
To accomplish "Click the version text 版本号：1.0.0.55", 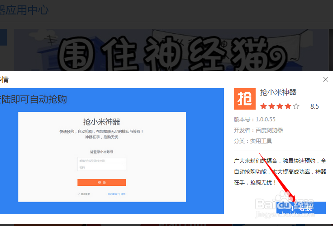I will pos(255,120).
